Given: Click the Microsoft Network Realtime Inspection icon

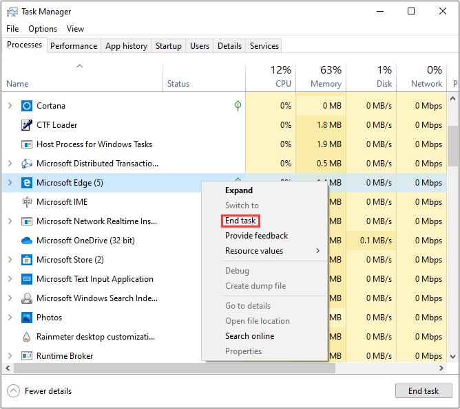Looking at the screenshot, I should tap(27, 221).
